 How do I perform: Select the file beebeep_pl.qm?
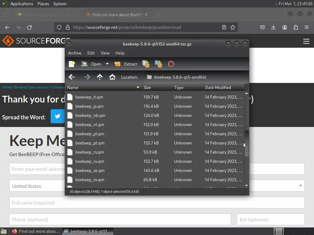[155, 134]
